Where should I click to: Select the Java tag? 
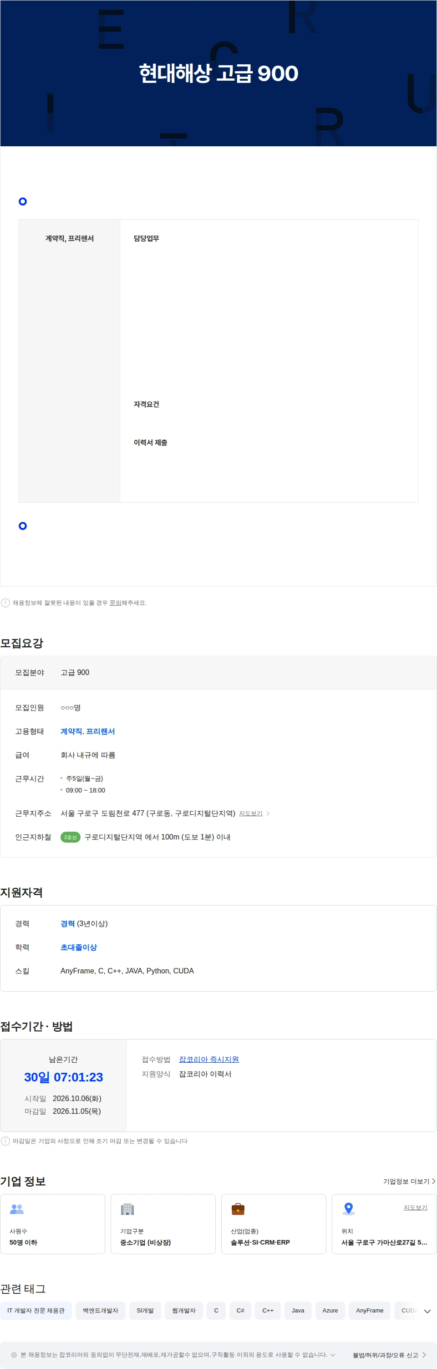pyautogui.click(x=298, y=1311)
